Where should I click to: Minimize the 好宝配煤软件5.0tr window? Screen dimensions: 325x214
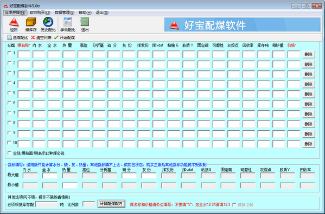(x=296, y=6)
